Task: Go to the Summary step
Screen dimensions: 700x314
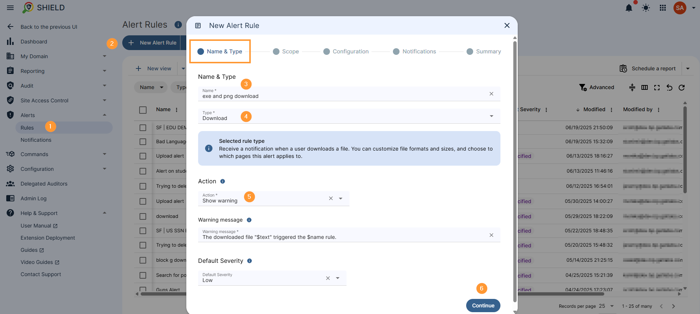Action: coord(484,52)
